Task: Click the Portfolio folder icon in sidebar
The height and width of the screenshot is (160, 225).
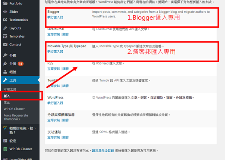Action: pos(5,3)
